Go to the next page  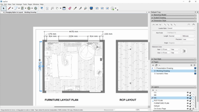point(107,8)
